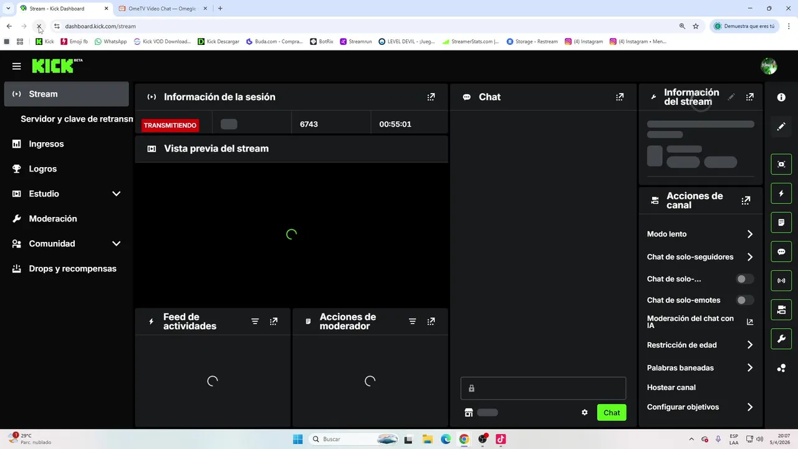Toggle the lightning activity feed sidebar icon
The width and height of the screenshot is (798, 449).
tap(781, 193)
